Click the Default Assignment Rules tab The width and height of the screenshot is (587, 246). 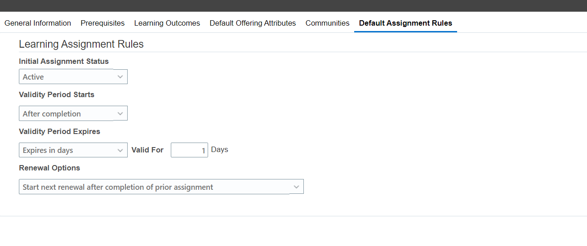(x=405, y=23)
